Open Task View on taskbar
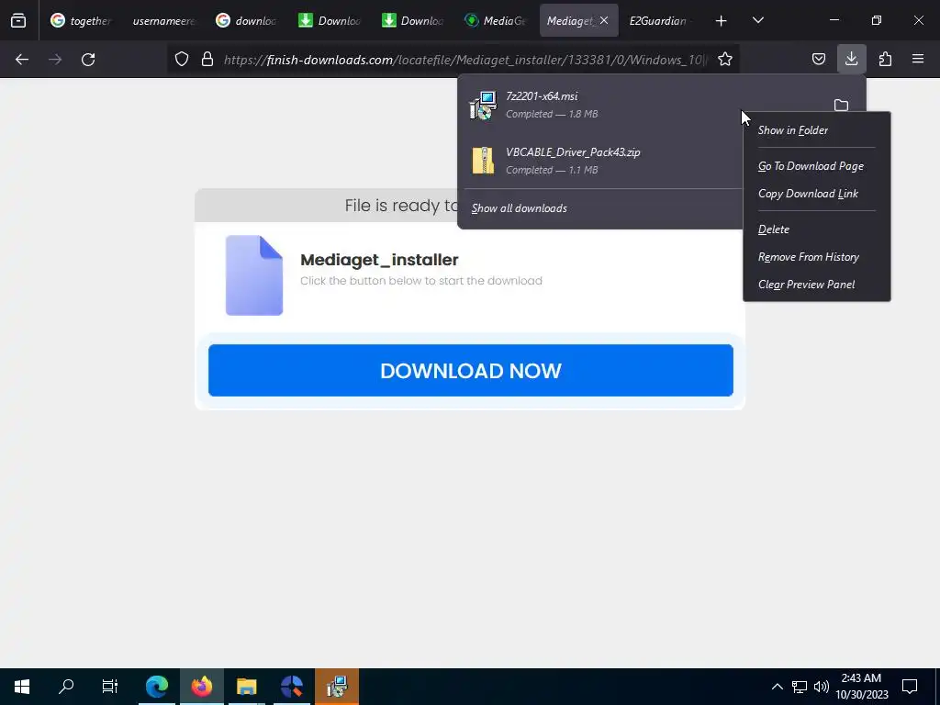 [x=110, y=687]
